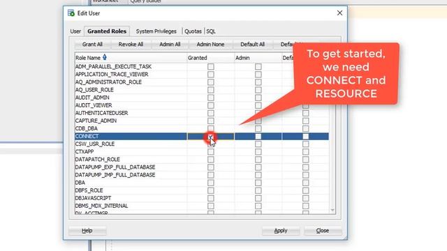Image resolution: width=447 pixels, height=251 pixels.
Task: Check Admin checkbox for CONNECT role
Action: pyautogui.click(x=258, y=137)
